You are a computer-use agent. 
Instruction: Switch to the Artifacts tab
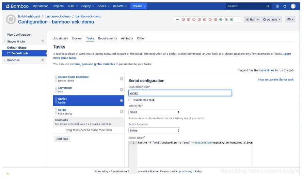[127, 38]
